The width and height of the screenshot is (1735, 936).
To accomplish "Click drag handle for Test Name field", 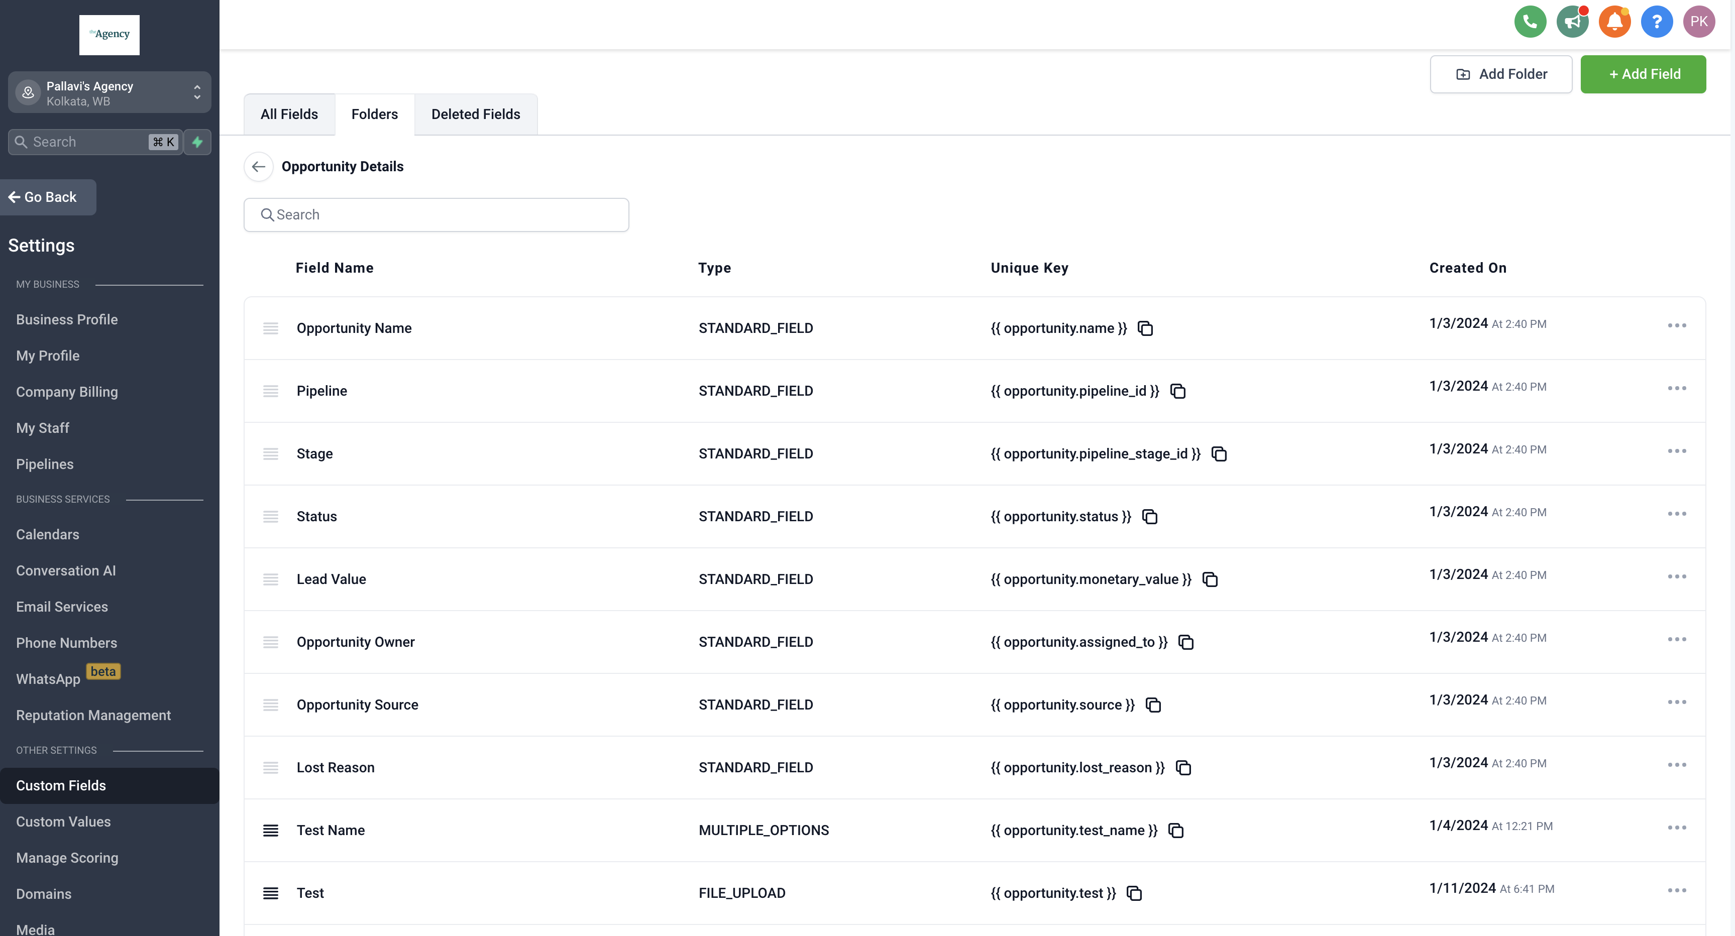I will click(271, 830).
